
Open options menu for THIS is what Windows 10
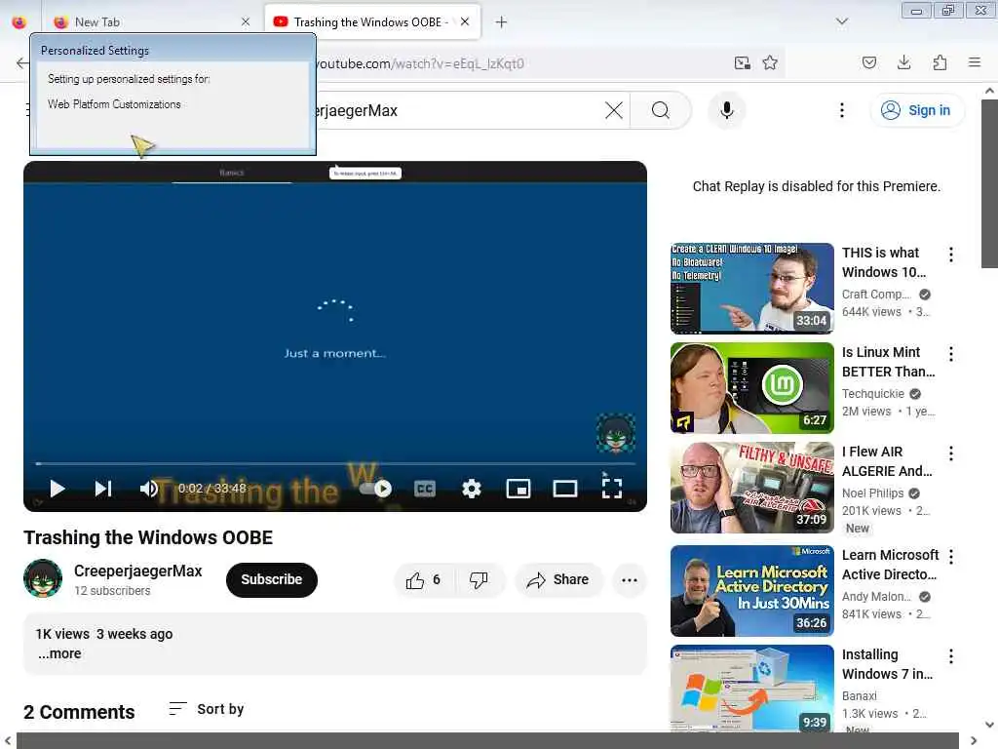point(951,255)
